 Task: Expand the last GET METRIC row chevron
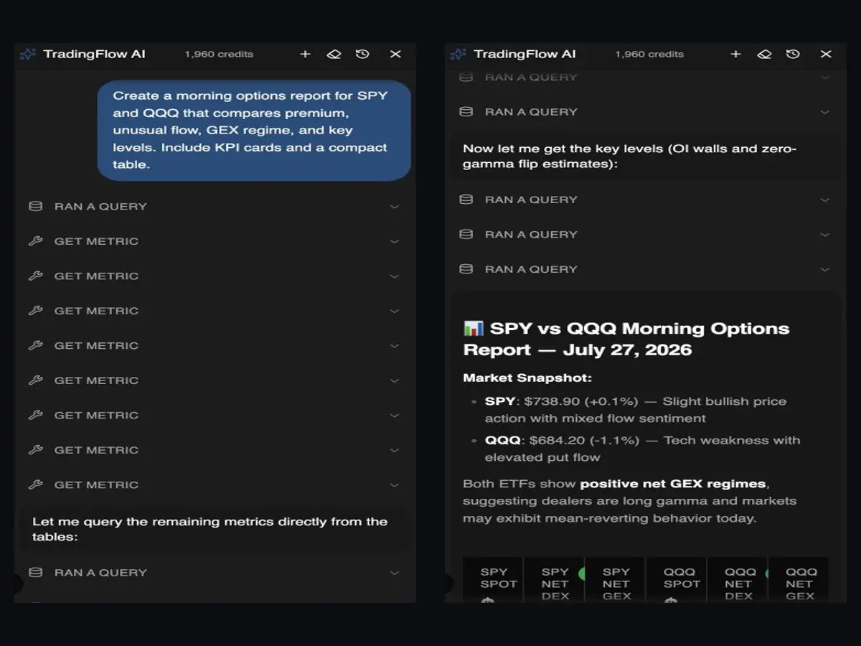394,485
